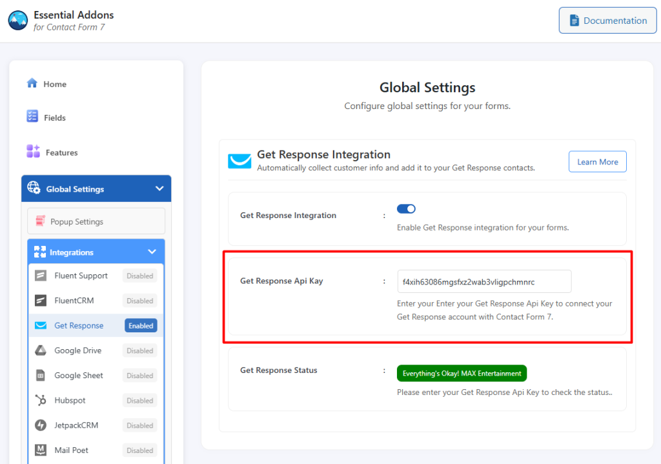The height and width of the screenshot is (464, 661).
Task: Click Disabled badge beside Google Drive
Action: coord(140,350)
